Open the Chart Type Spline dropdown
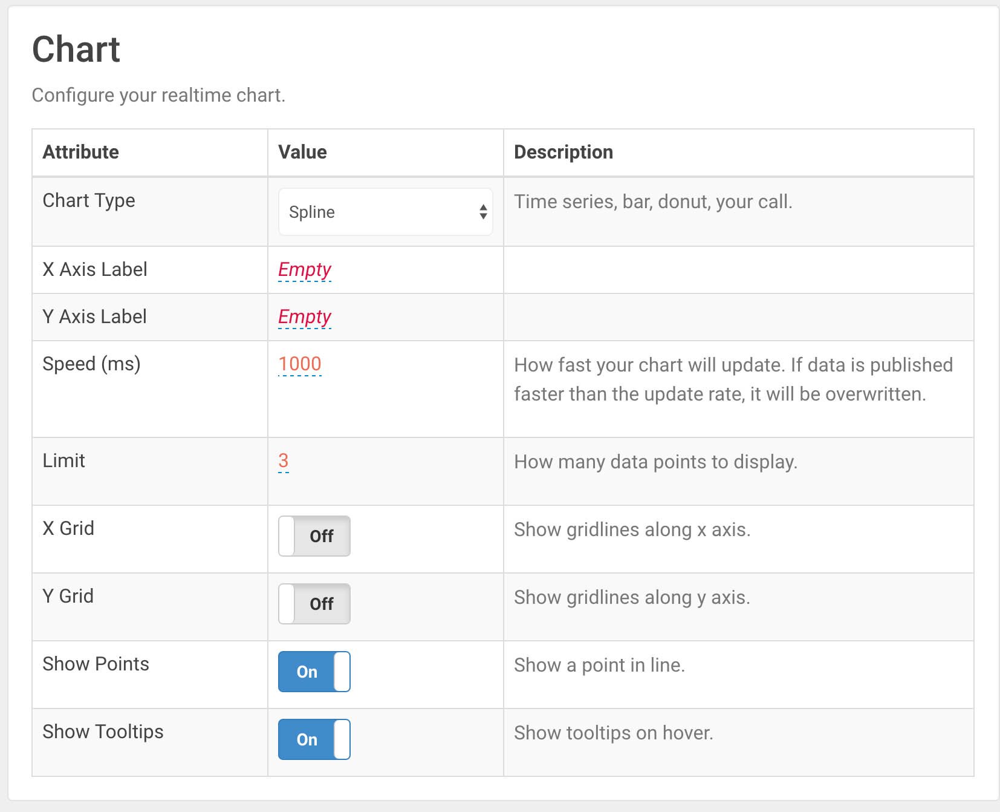The image size is (1000, 812). (385, 212)
